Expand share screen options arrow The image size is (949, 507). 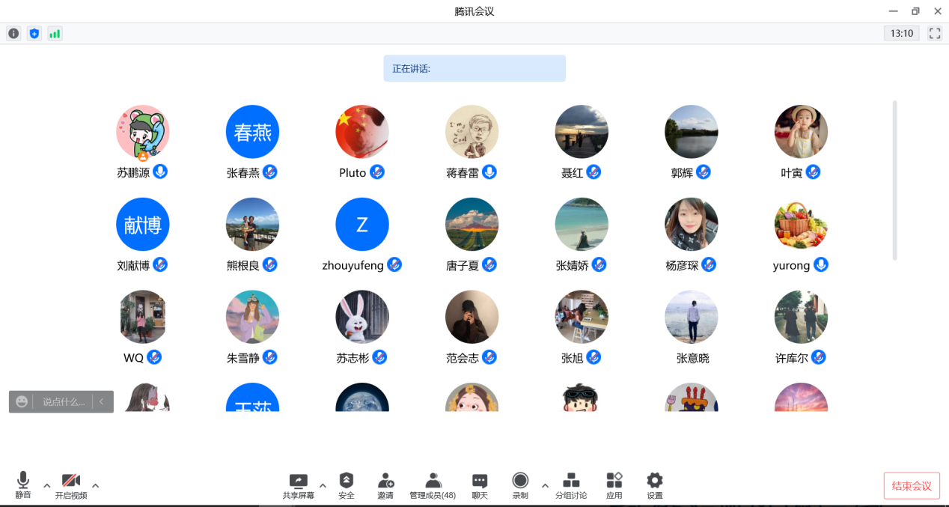(x=323, y=485)
